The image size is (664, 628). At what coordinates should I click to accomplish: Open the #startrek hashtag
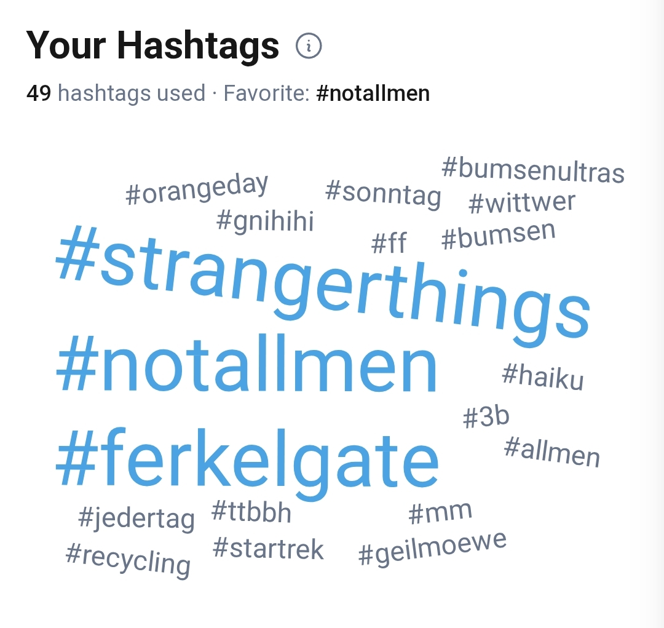point(268,549)
